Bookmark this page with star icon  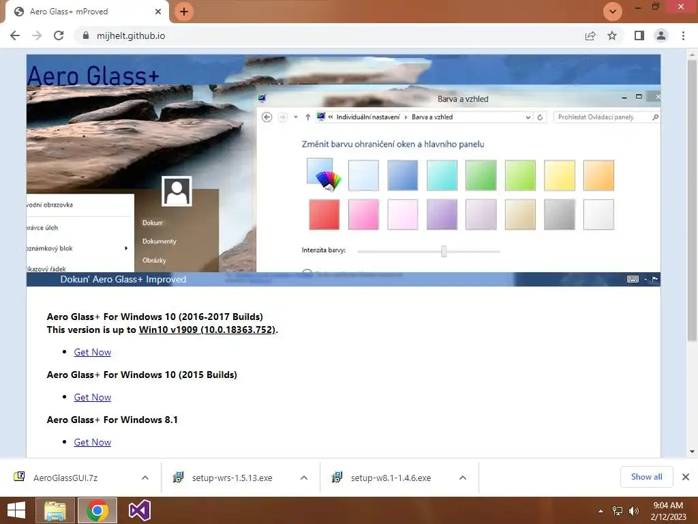tap(612, 35)
